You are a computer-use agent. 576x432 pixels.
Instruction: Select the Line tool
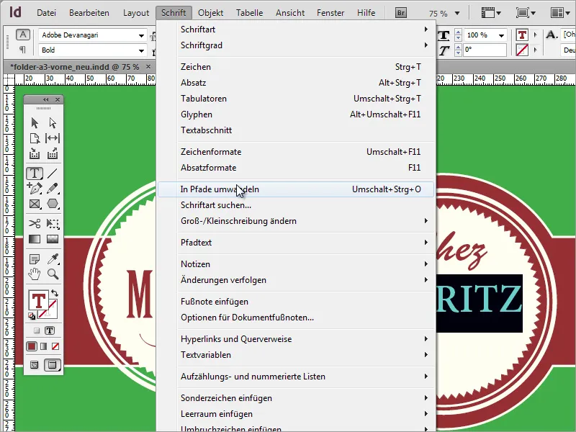53,173
